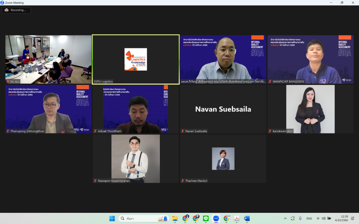Screen dimensions: 359x224
Task: Open the Zoom app in the taskbar
Action: tap(216, 218)
